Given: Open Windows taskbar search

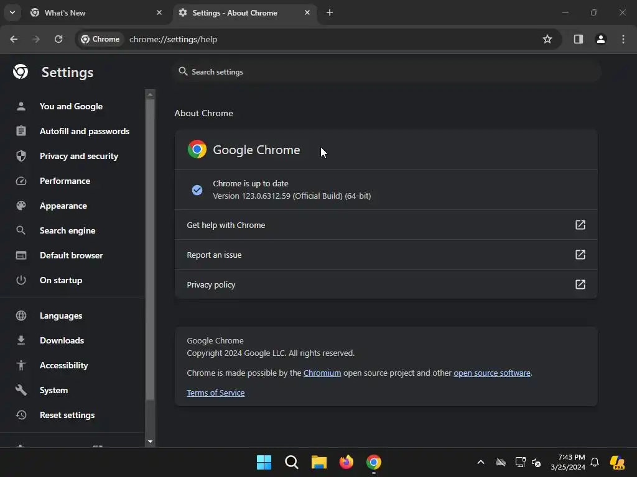Looking at the screenshot, I should [x=291, y=462].
